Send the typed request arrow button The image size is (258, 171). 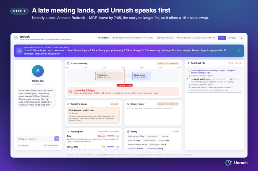point(57,139)
